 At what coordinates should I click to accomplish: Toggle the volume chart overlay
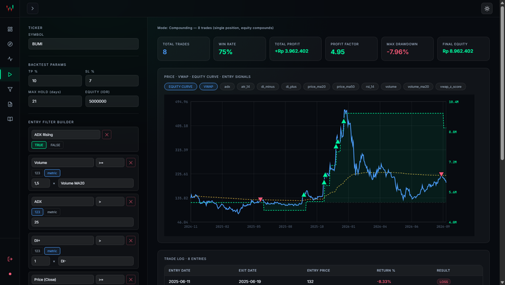click(391, 86)
